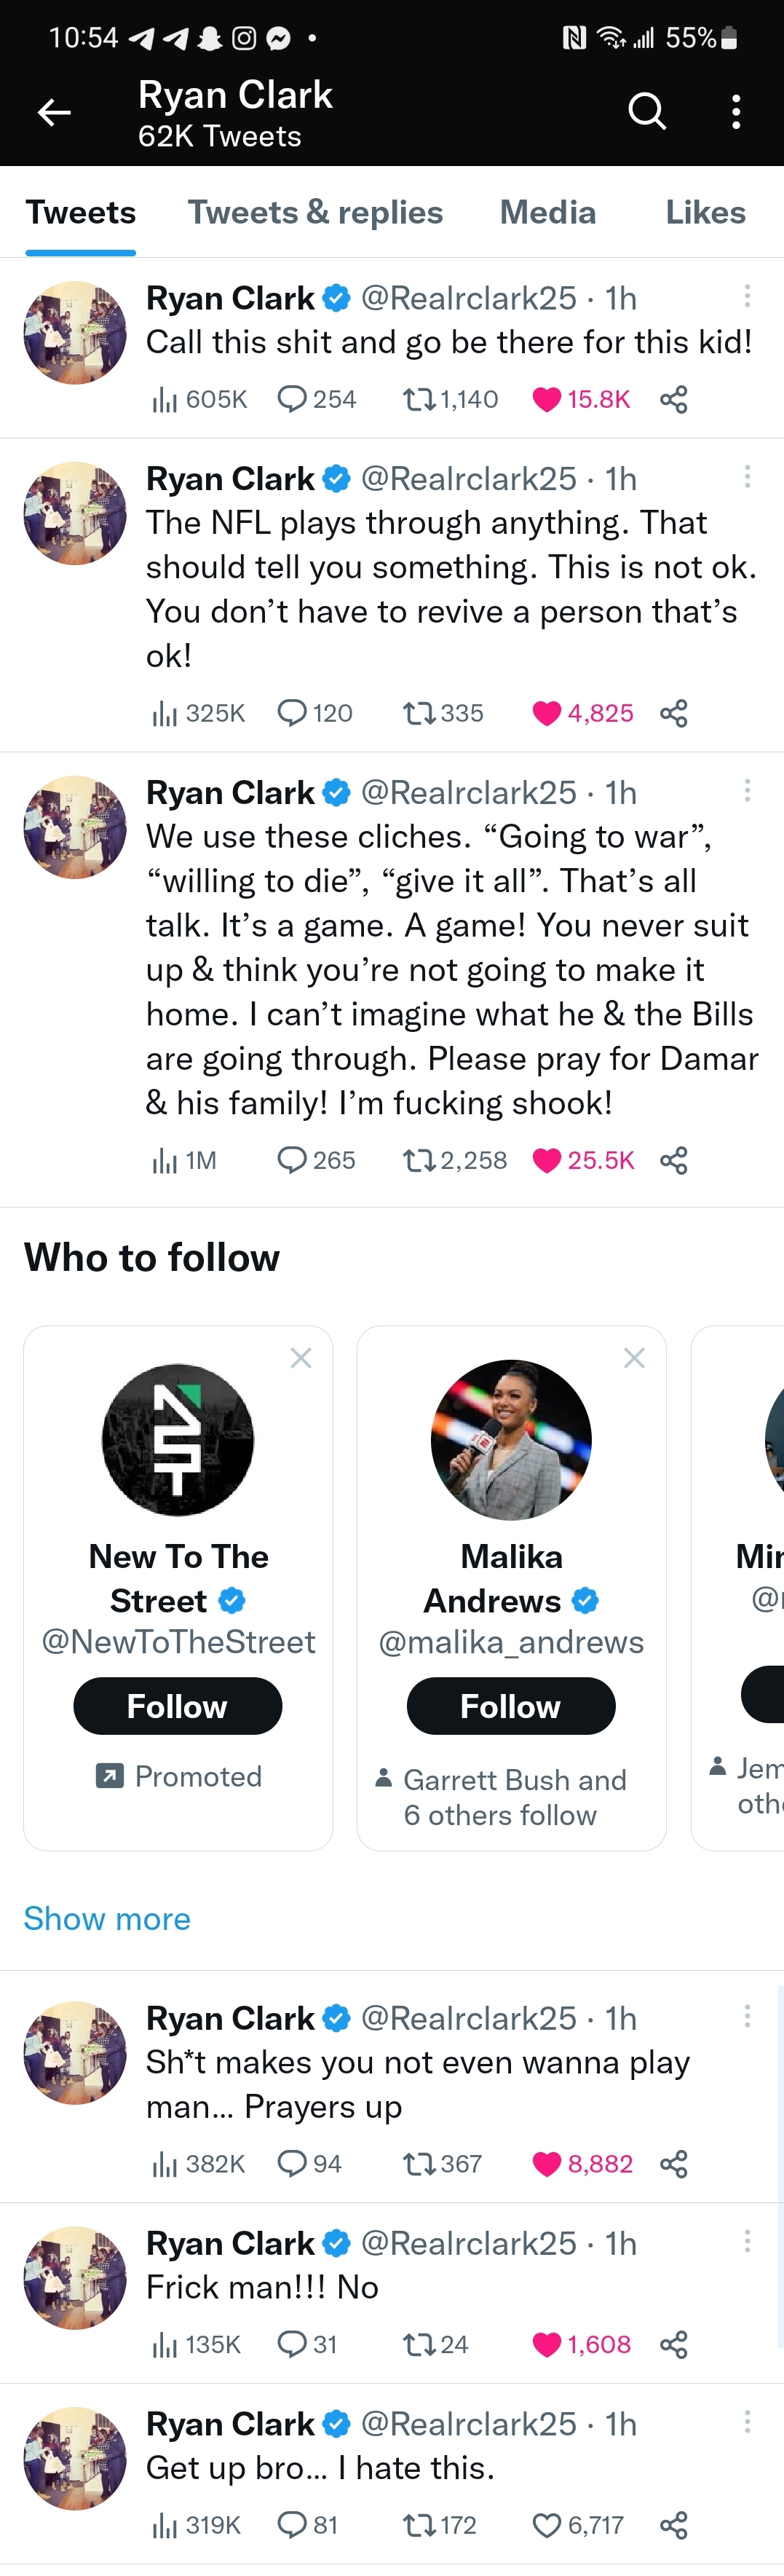Viewport: 784px width, 2576px height.
Task: Dismiss the New To The Street suggestion
Action: click(x=300, y=1358)
